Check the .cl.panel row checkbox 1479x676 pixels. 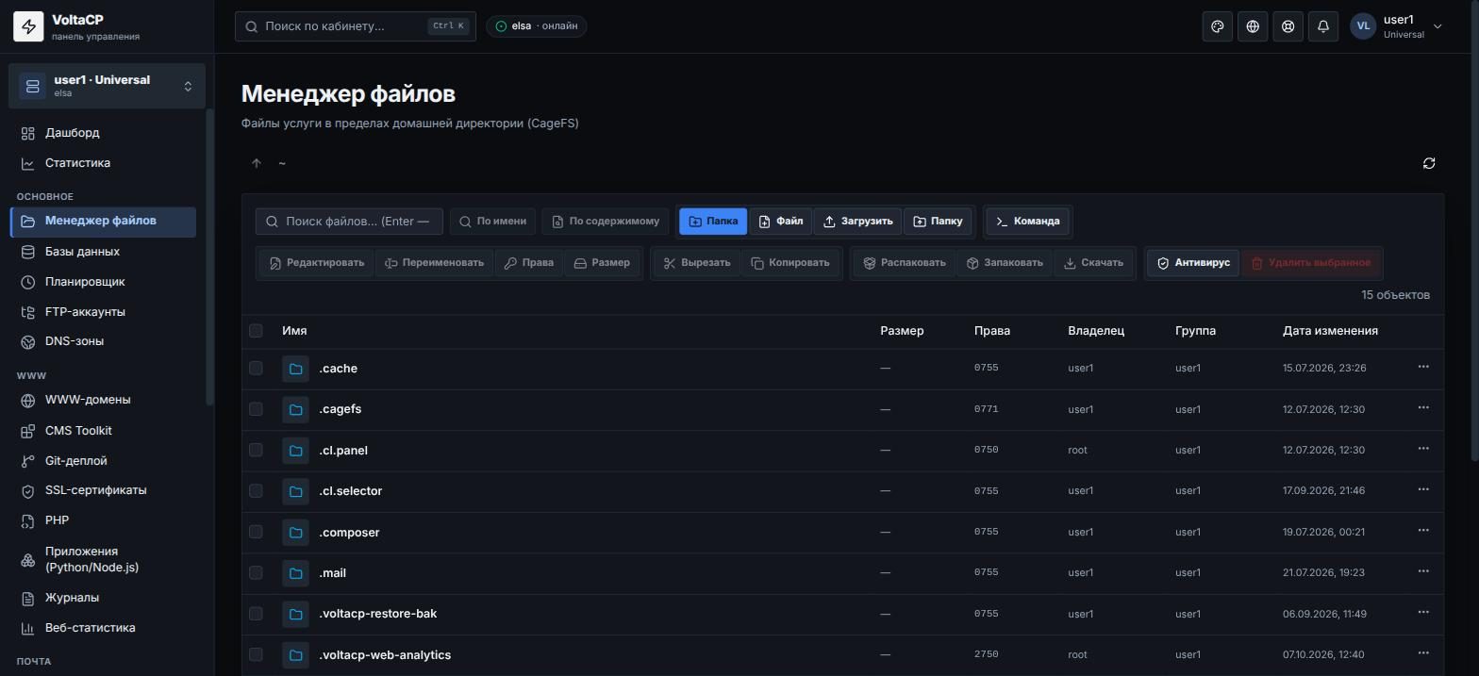[x=256, y=450]
